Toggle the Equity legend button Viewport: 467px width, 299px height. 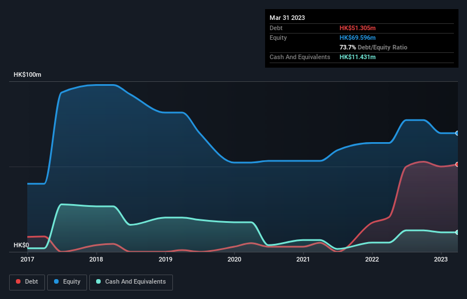[67, 282]
